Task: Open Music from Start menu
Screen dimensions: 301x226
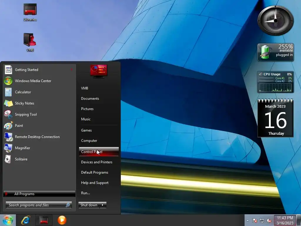Action: [x=86, y=119]
